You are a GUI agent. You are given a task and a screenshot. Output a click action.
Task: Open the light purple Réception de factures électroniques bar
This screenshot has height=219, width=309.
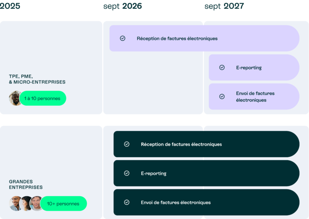204,38
